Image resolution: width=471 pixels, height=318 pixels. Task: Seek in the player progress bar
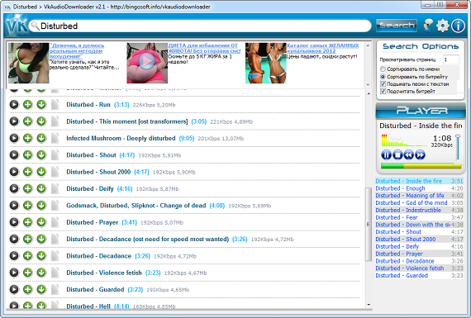(421, 166)
